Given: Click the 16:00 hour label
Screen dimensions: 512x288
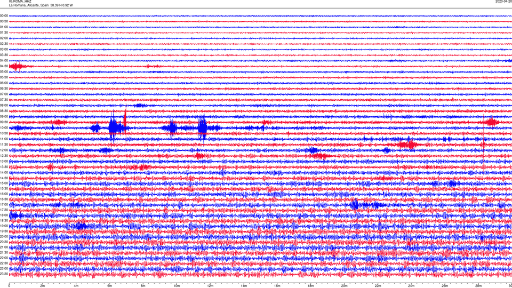Looking at the screenshot, I should [x=4, y=194].
